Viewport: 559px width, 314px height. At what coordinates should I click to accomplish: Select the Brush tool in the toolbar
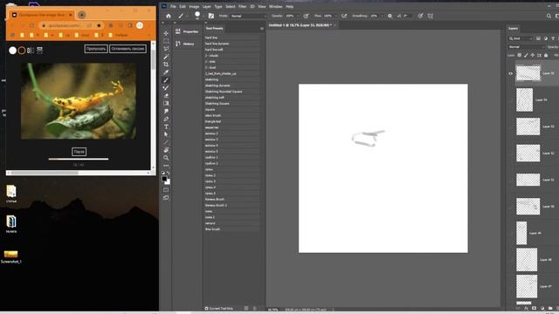click(x=166, y=80)
